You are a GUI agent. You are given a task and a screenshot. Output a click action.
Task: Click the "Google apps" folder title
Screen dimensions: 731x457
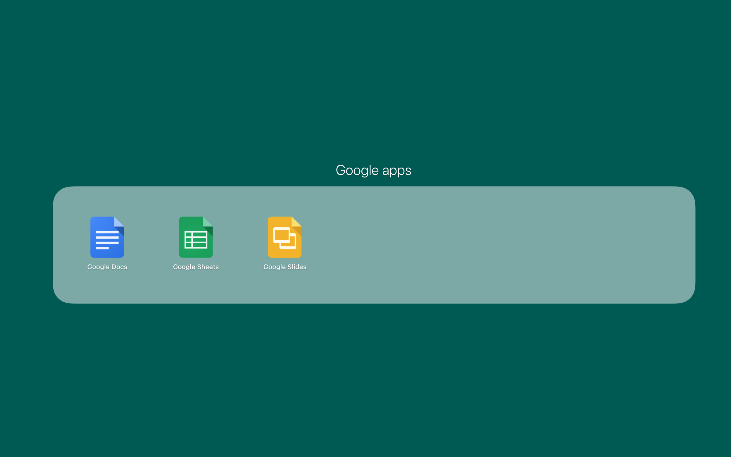click(x=373, y=170)
